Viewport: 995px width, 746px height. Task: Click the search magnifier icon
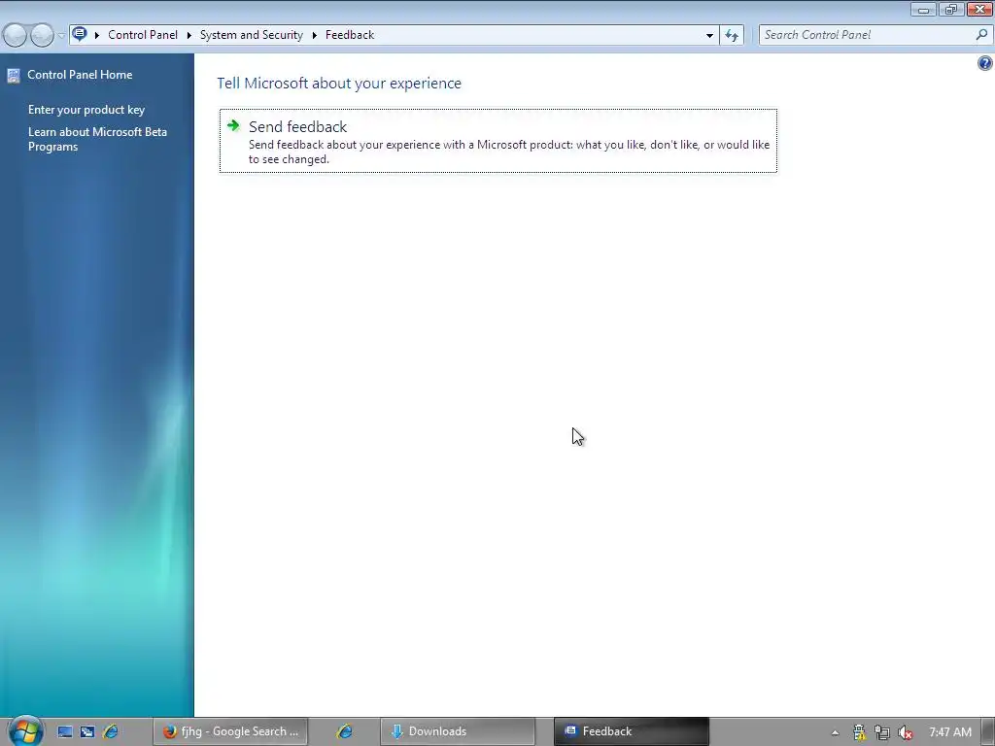click(x=981, y=35)
